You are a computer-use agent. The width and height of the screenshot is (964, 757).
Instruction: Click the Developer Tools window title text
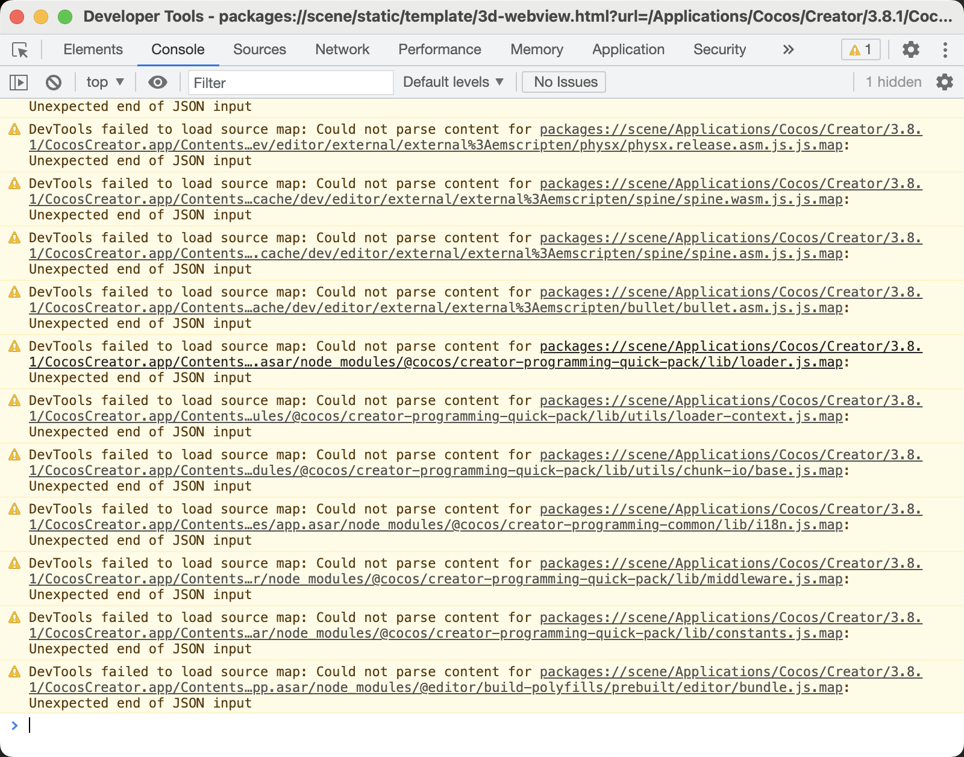click(518, 16)
